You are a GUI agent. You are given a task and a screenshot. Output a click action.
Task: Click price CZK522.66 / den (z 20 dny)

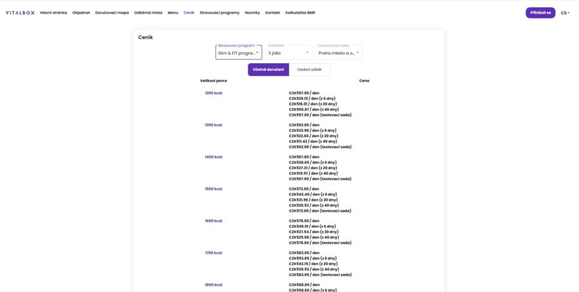pos(313,136)
